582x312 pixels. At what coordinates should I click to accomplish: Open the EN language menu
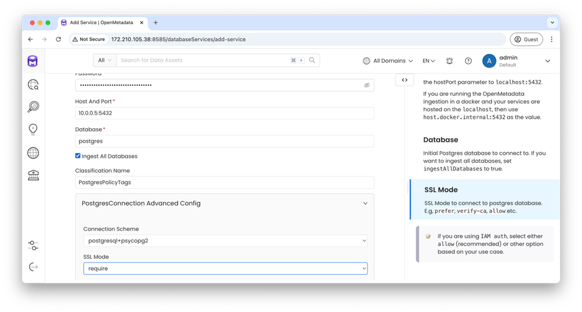[428, 61]
